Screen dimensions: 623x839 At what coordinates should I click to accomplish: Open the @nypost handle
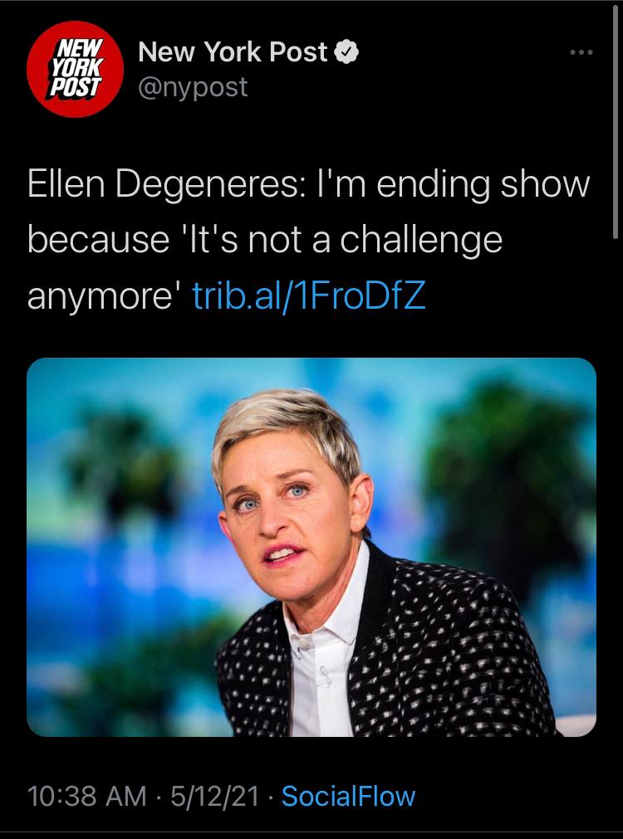193,87
